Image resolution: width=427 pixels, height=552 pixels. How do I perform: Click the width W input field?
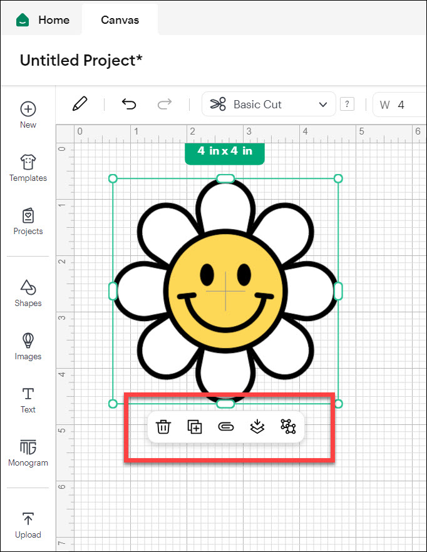[x=401, y=105]
